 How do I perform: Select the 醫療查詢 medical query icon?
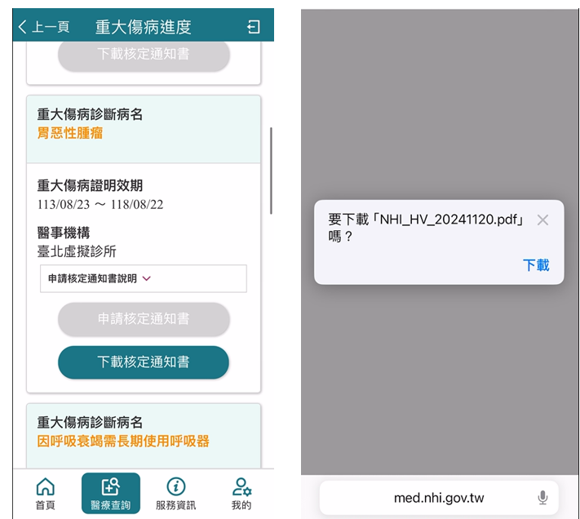pos(110,488)
